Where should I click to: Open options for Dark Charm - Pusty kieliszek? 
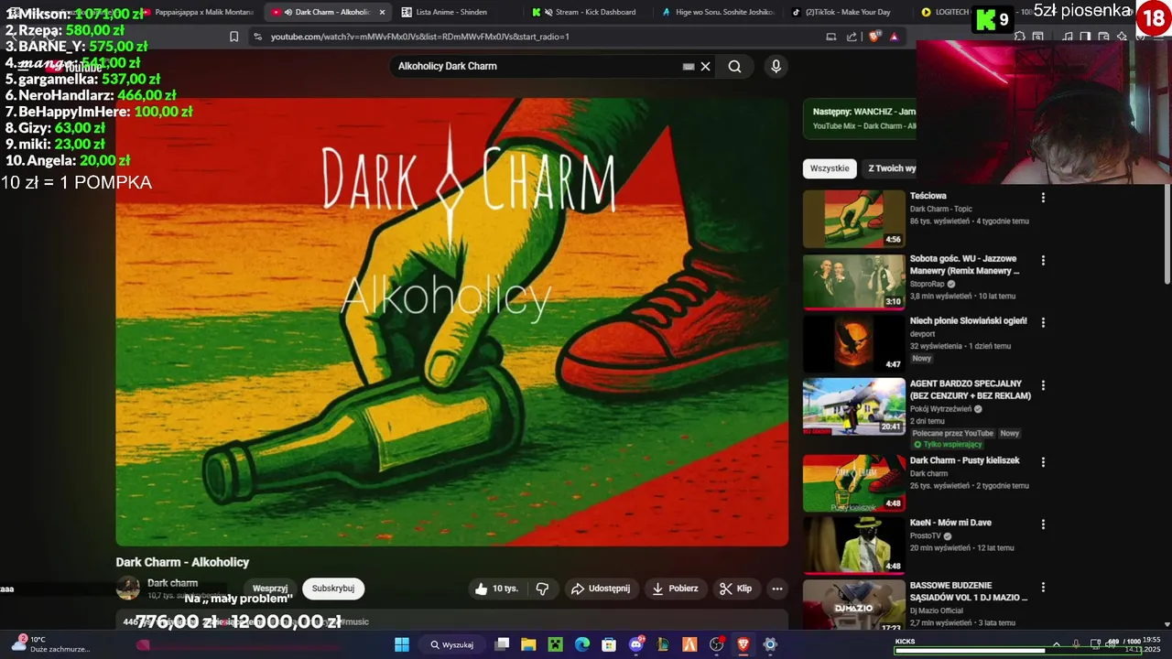pos(1043,462)
